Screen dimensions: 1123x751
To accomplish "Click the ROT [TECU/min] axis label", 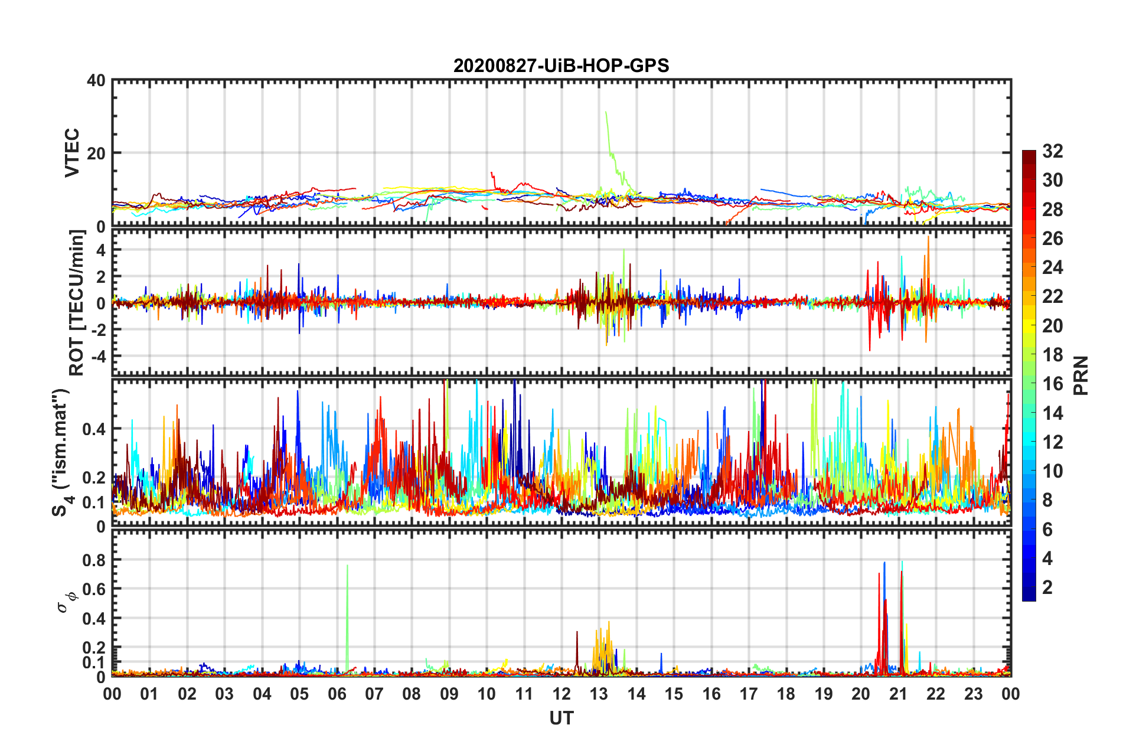I will tap(76, 303).
